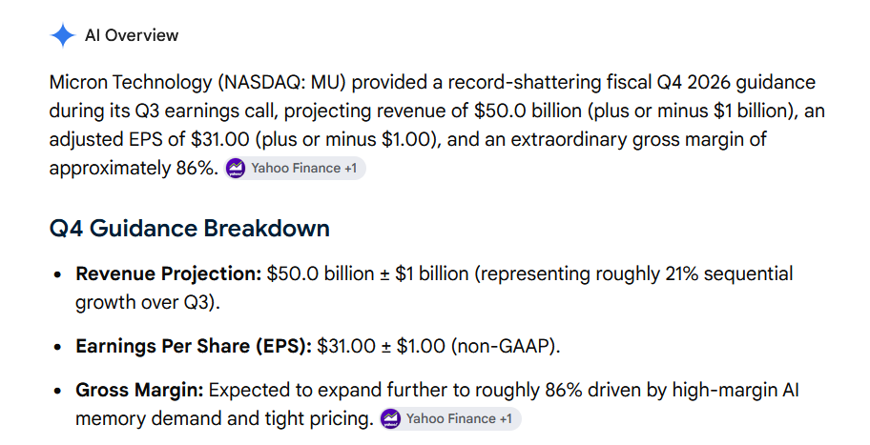Open the Yahoo Finance +1 source chip in the intro paragraph
The width and height of the screenshot is (870, 445).
(x=295, y=168)
